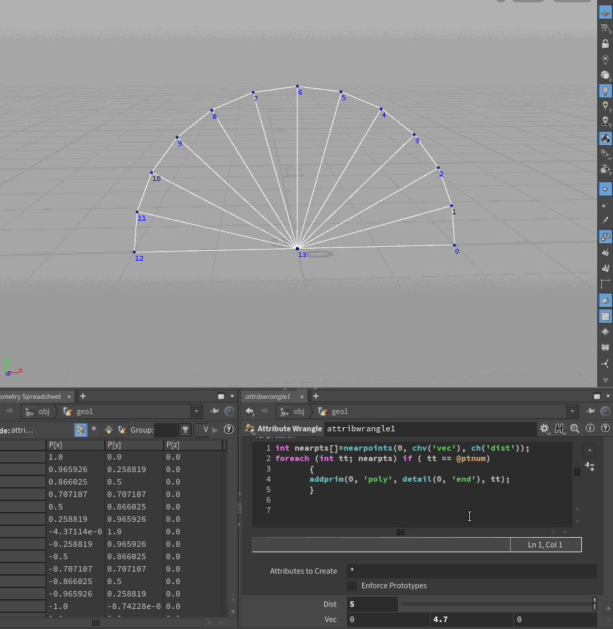Image resolution: width=613 pixels, height=629 pixels.
Task: Switch to the attribwrangle1 tab
Action: click(x=267, y=397)
